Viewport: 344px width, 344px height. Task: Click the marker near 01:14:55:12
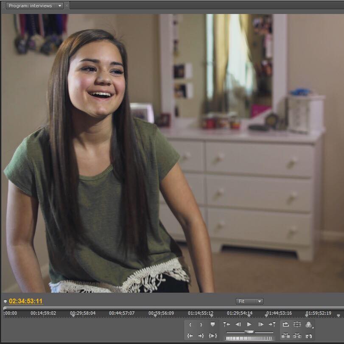(212, 316)
